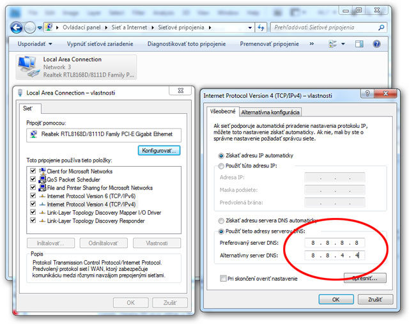Image resolution: width=409 pixels, height=324 pixels.
Task: Expand the arrow after Ovládací panel
Action: (106, 27)
